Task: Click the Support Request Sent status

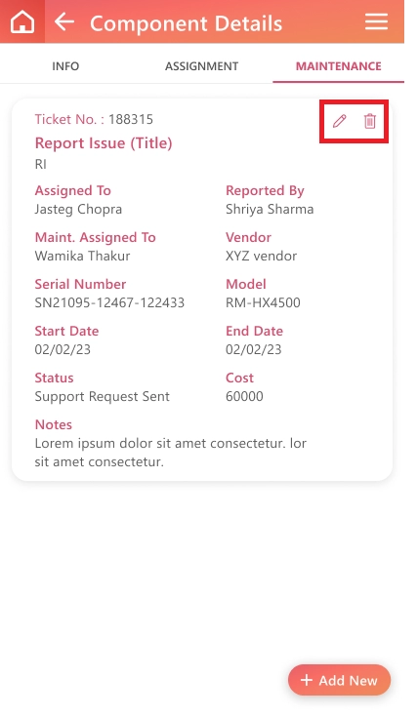Action: coord(103,396)
